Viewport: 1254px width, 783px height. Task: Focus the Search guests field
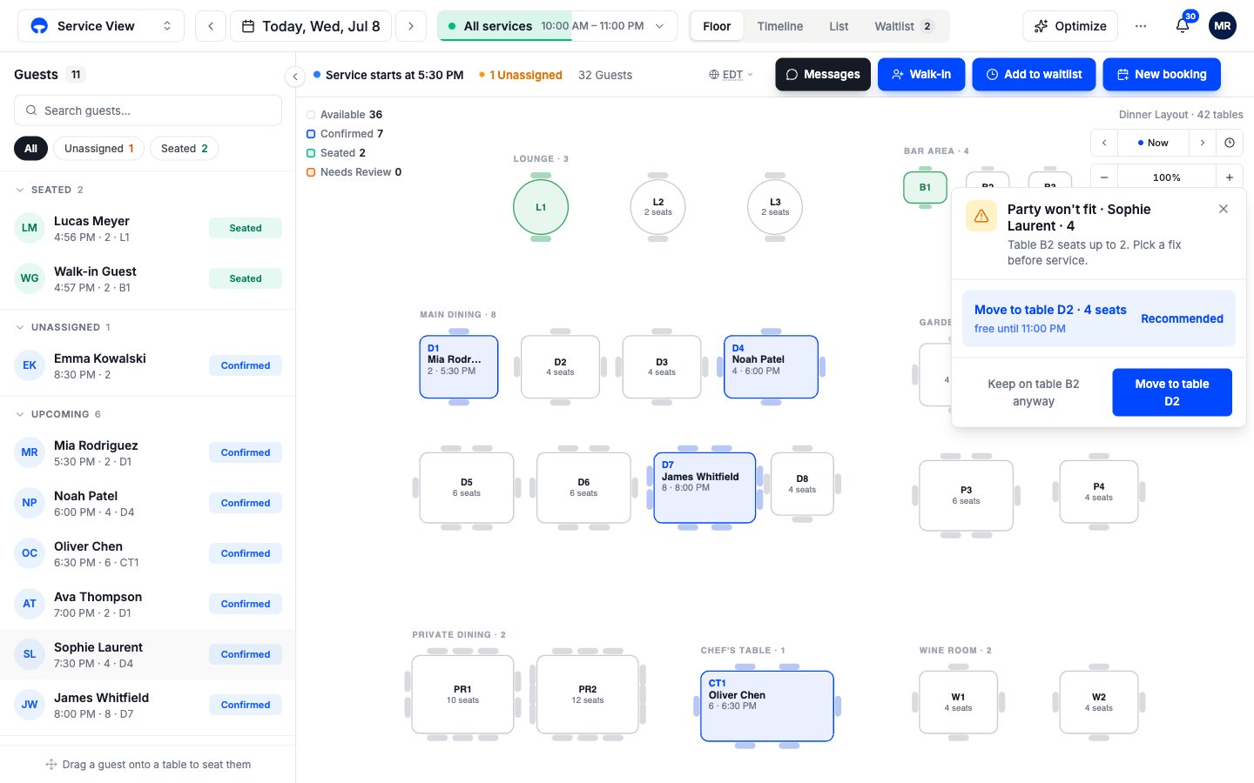click(148, 110)
